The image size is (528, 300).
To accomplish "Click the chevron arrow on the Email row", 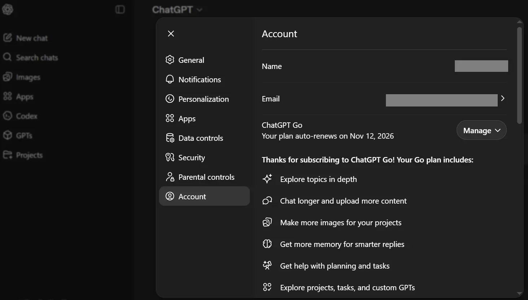I will click(x=503, y=98).
